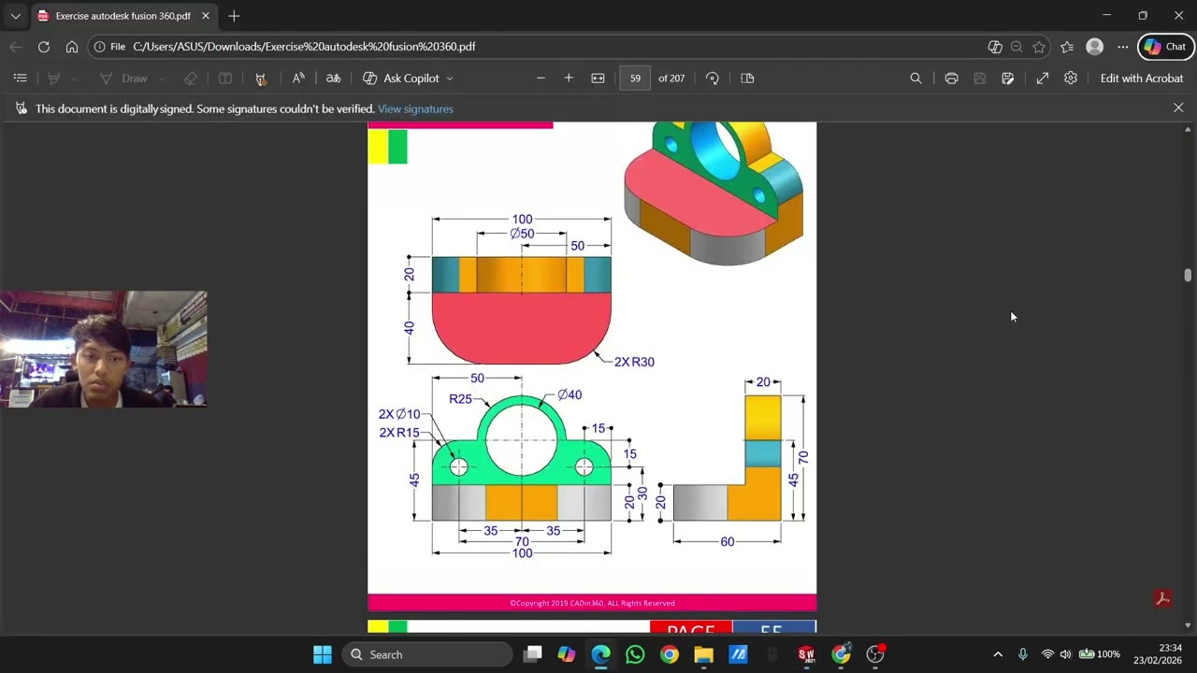The width and height of the screenshot is (1197, 673).
Task: Select the Erase tool
Action: [x=191, y=79]
